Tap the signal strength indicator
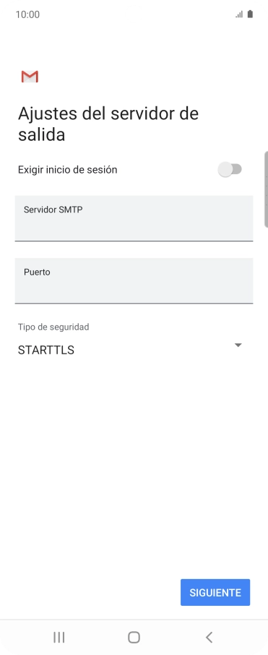268x655 pixels. click(x=239, y=14)
